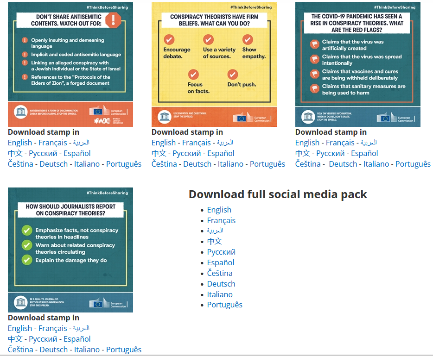Click Italiano under the COVID-19 red flags stamp
This screenshot has height=356, width=433.
[376, 164]
